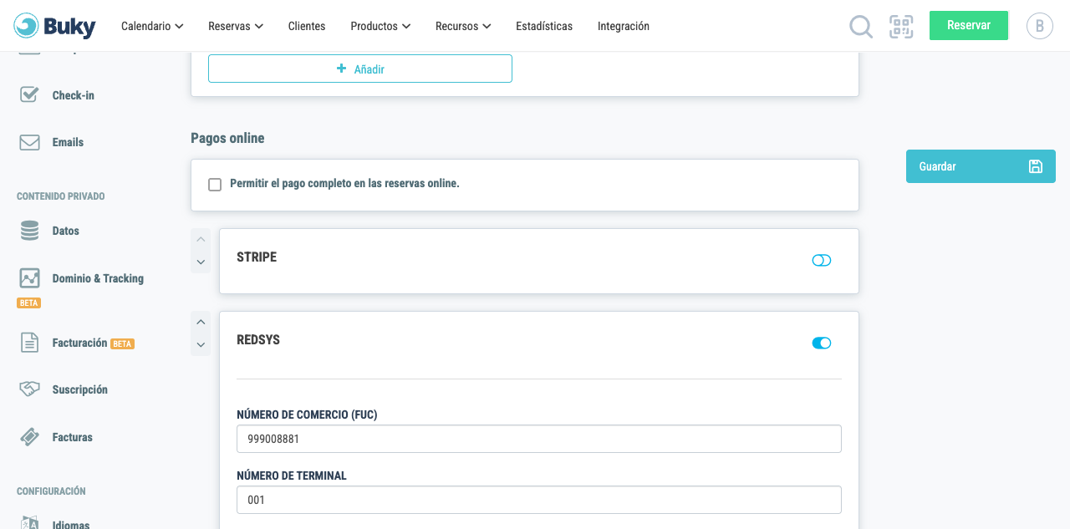Click the Facturación document icon
Image resolution: width=1070 pixels, height=529 pixels.
(29, 343)
